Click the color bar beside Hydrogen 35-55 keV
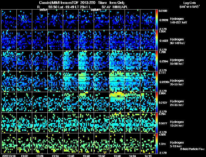The width and height of the screenshot is (206, 157). point(157,81)
